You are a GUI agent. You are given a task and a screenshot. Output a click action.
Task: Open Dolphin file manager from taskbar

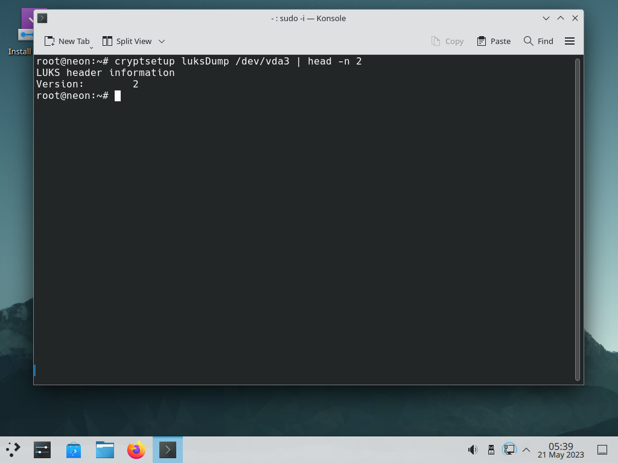105,450
